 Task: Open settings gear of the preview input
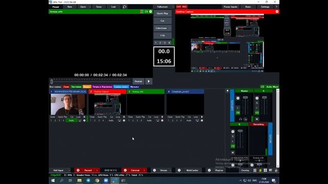pyautogui.click(x=151, y=12)
